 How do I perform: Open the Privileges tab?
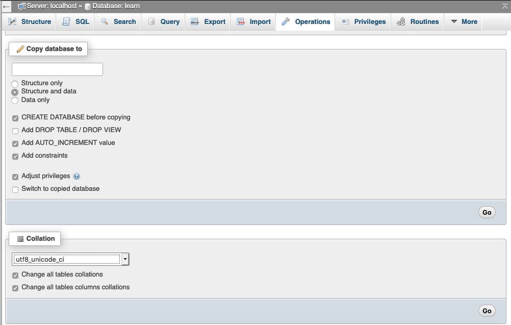(364, 21)
